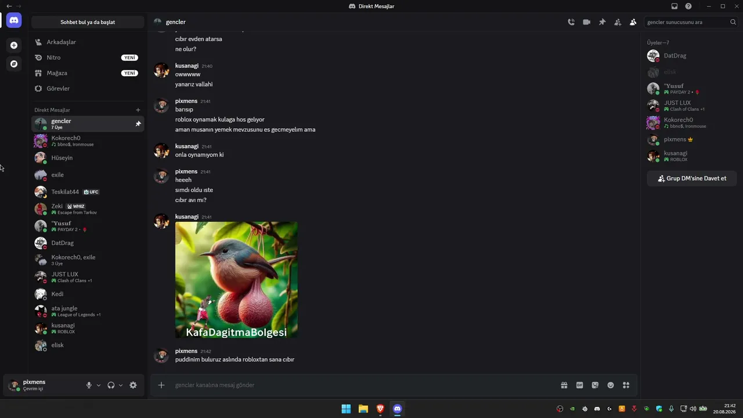Start a voice call
Viewport: 743px width, 418px height.
click(x=571, y=22)
